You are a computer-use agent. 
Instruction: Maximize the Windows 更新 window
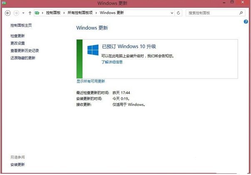pyautogui.click(x=232, y=2)
